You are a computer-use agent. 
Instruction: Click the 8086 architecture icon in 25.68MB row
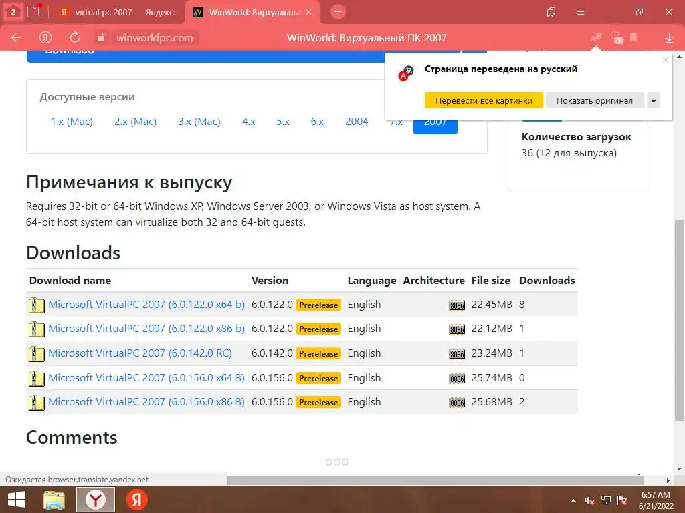tap(457, 403)
